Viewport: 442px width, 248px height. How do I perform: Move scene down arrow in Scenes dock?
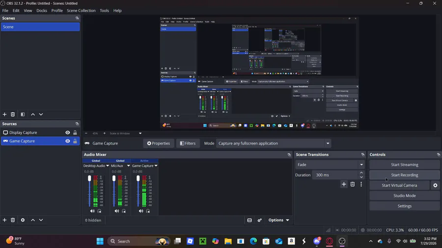(41, 114)
